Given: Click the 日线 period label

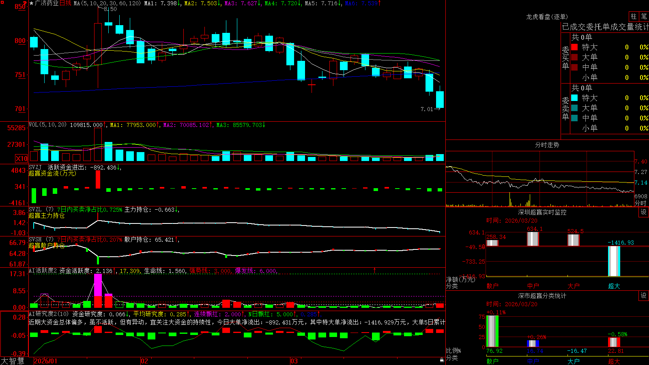Looking at the screenshot, I should (65, 3).
